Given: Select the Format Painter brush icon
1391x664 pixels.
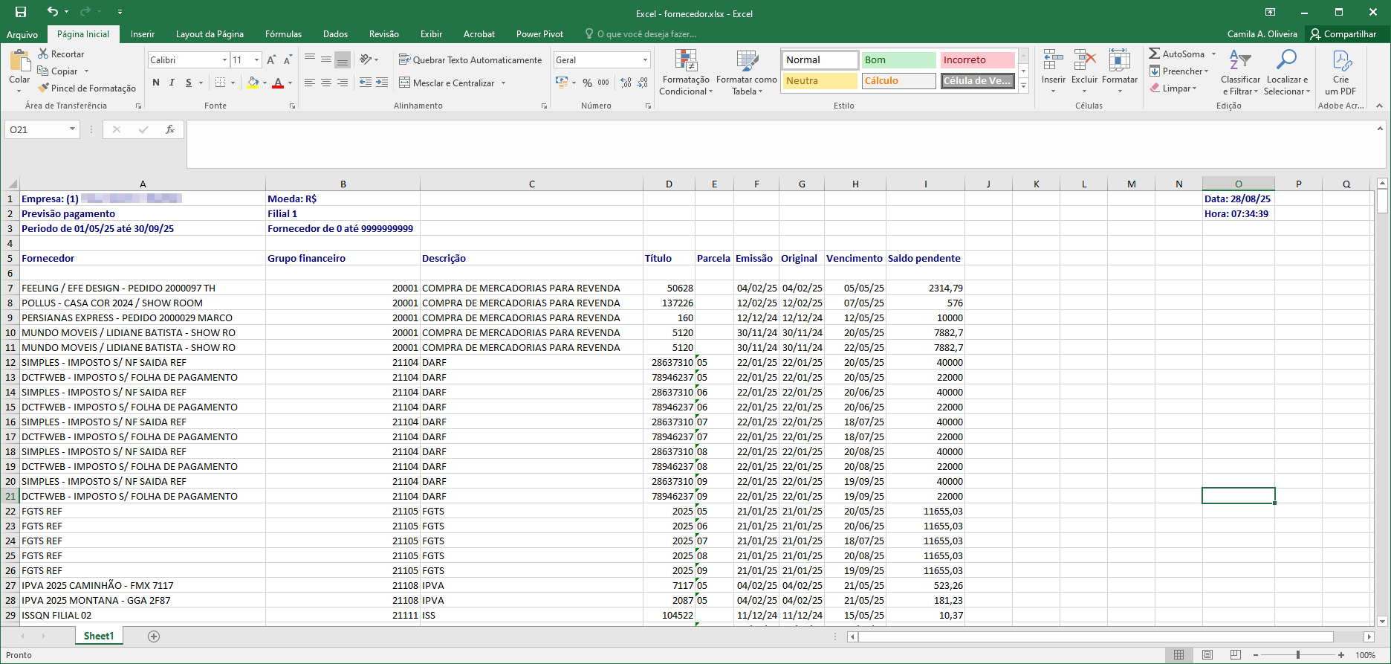Looking at the screenshot, I should tap(44, 88).
